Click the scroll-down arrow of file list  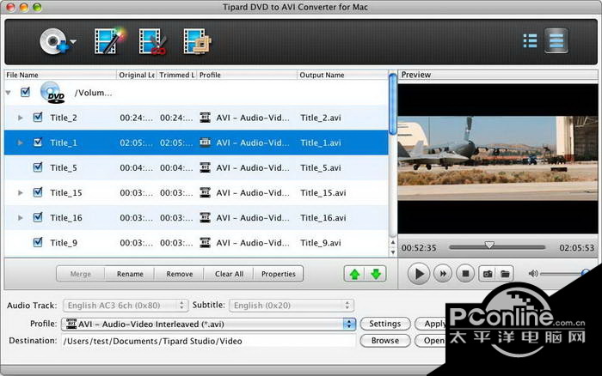[x=392, y=252]
